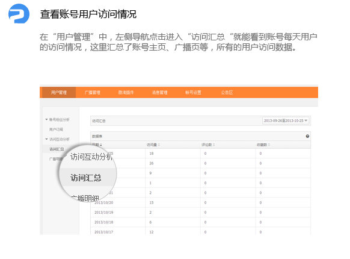Click the 访问汇总 panel title text
Image resolution: width=350 pixels, height=259 pixels.
point(99,121)
